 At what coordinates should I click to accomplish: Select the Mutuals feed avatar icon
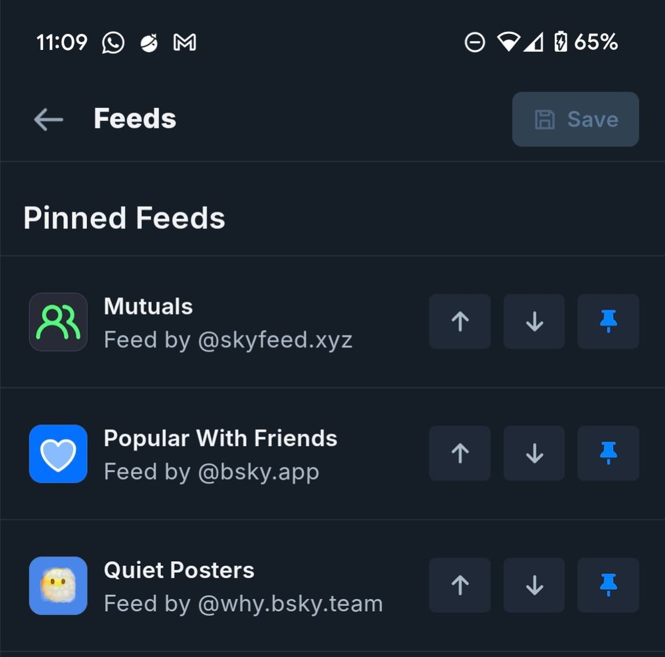[58, 322]
